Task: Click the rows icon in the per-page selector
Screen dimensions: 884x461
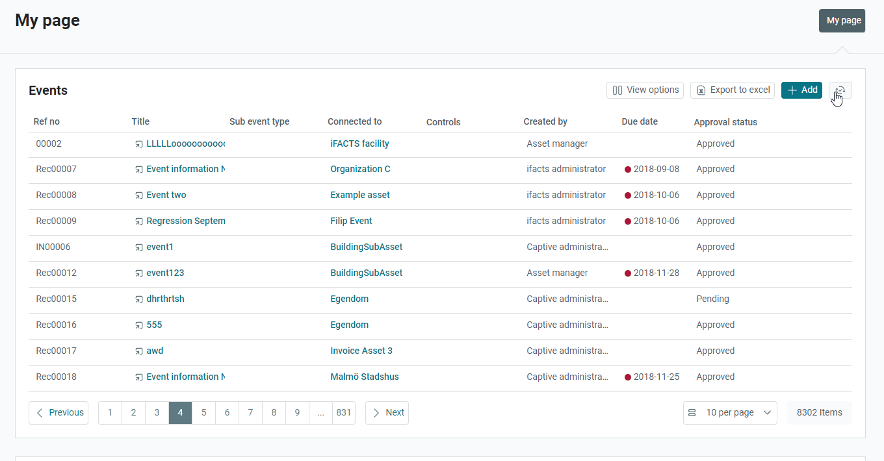Action: pyautogui.click(x=692, y=412)
